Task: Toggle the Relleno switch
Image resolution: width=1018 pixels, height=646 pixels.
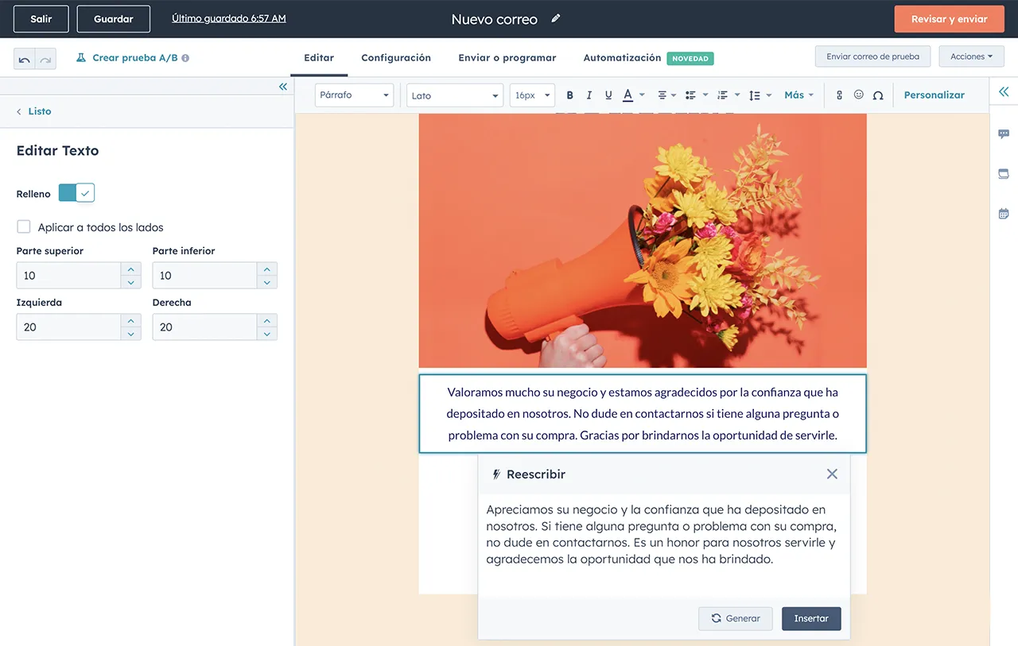Action: point(76,193)
